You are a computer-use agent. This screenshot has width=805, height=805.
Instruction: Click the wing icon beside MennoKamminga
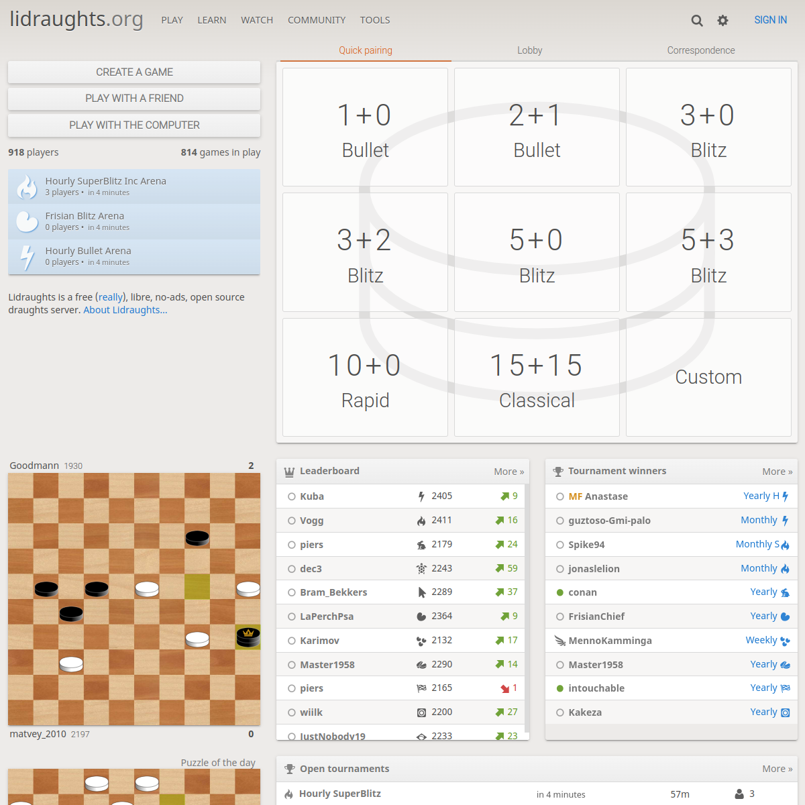coord(560,641)
